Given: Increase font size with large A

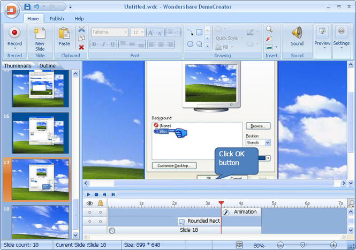Looking at the screenshot, I should (150, 33).
